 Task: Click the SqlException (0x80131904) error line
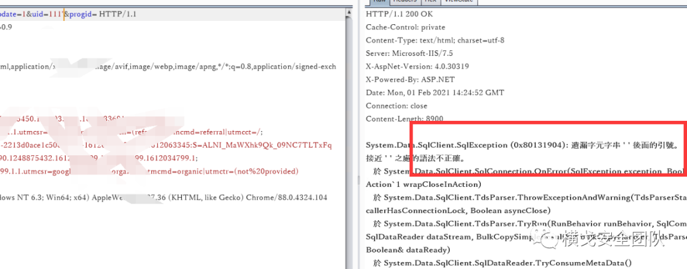tap(522, 146)
